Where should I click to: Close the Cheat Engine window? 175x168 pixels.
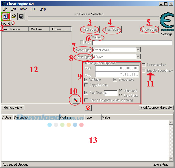tap(171, 4)
